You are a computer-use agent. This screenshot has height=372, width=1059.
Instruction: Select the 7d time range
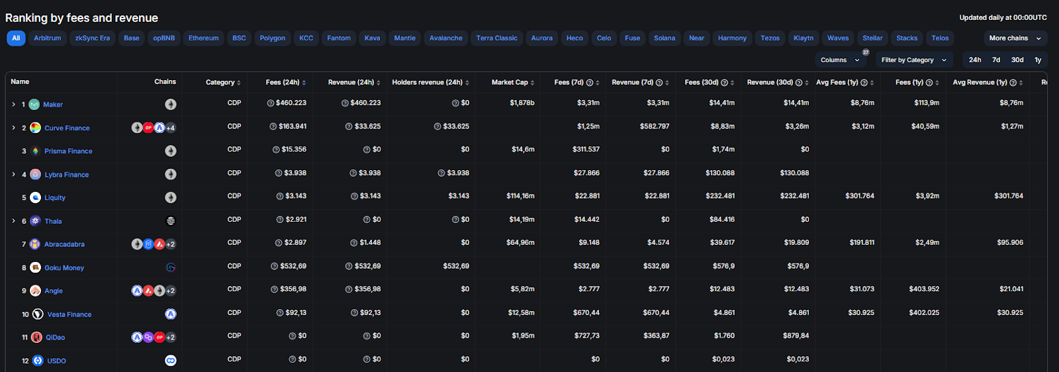pyautogui.click(x=996, y=60)
